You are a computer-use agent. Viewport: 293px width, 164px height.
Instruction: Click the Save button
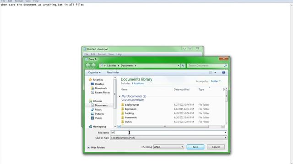pyautogui.click(x=195, y=147)
